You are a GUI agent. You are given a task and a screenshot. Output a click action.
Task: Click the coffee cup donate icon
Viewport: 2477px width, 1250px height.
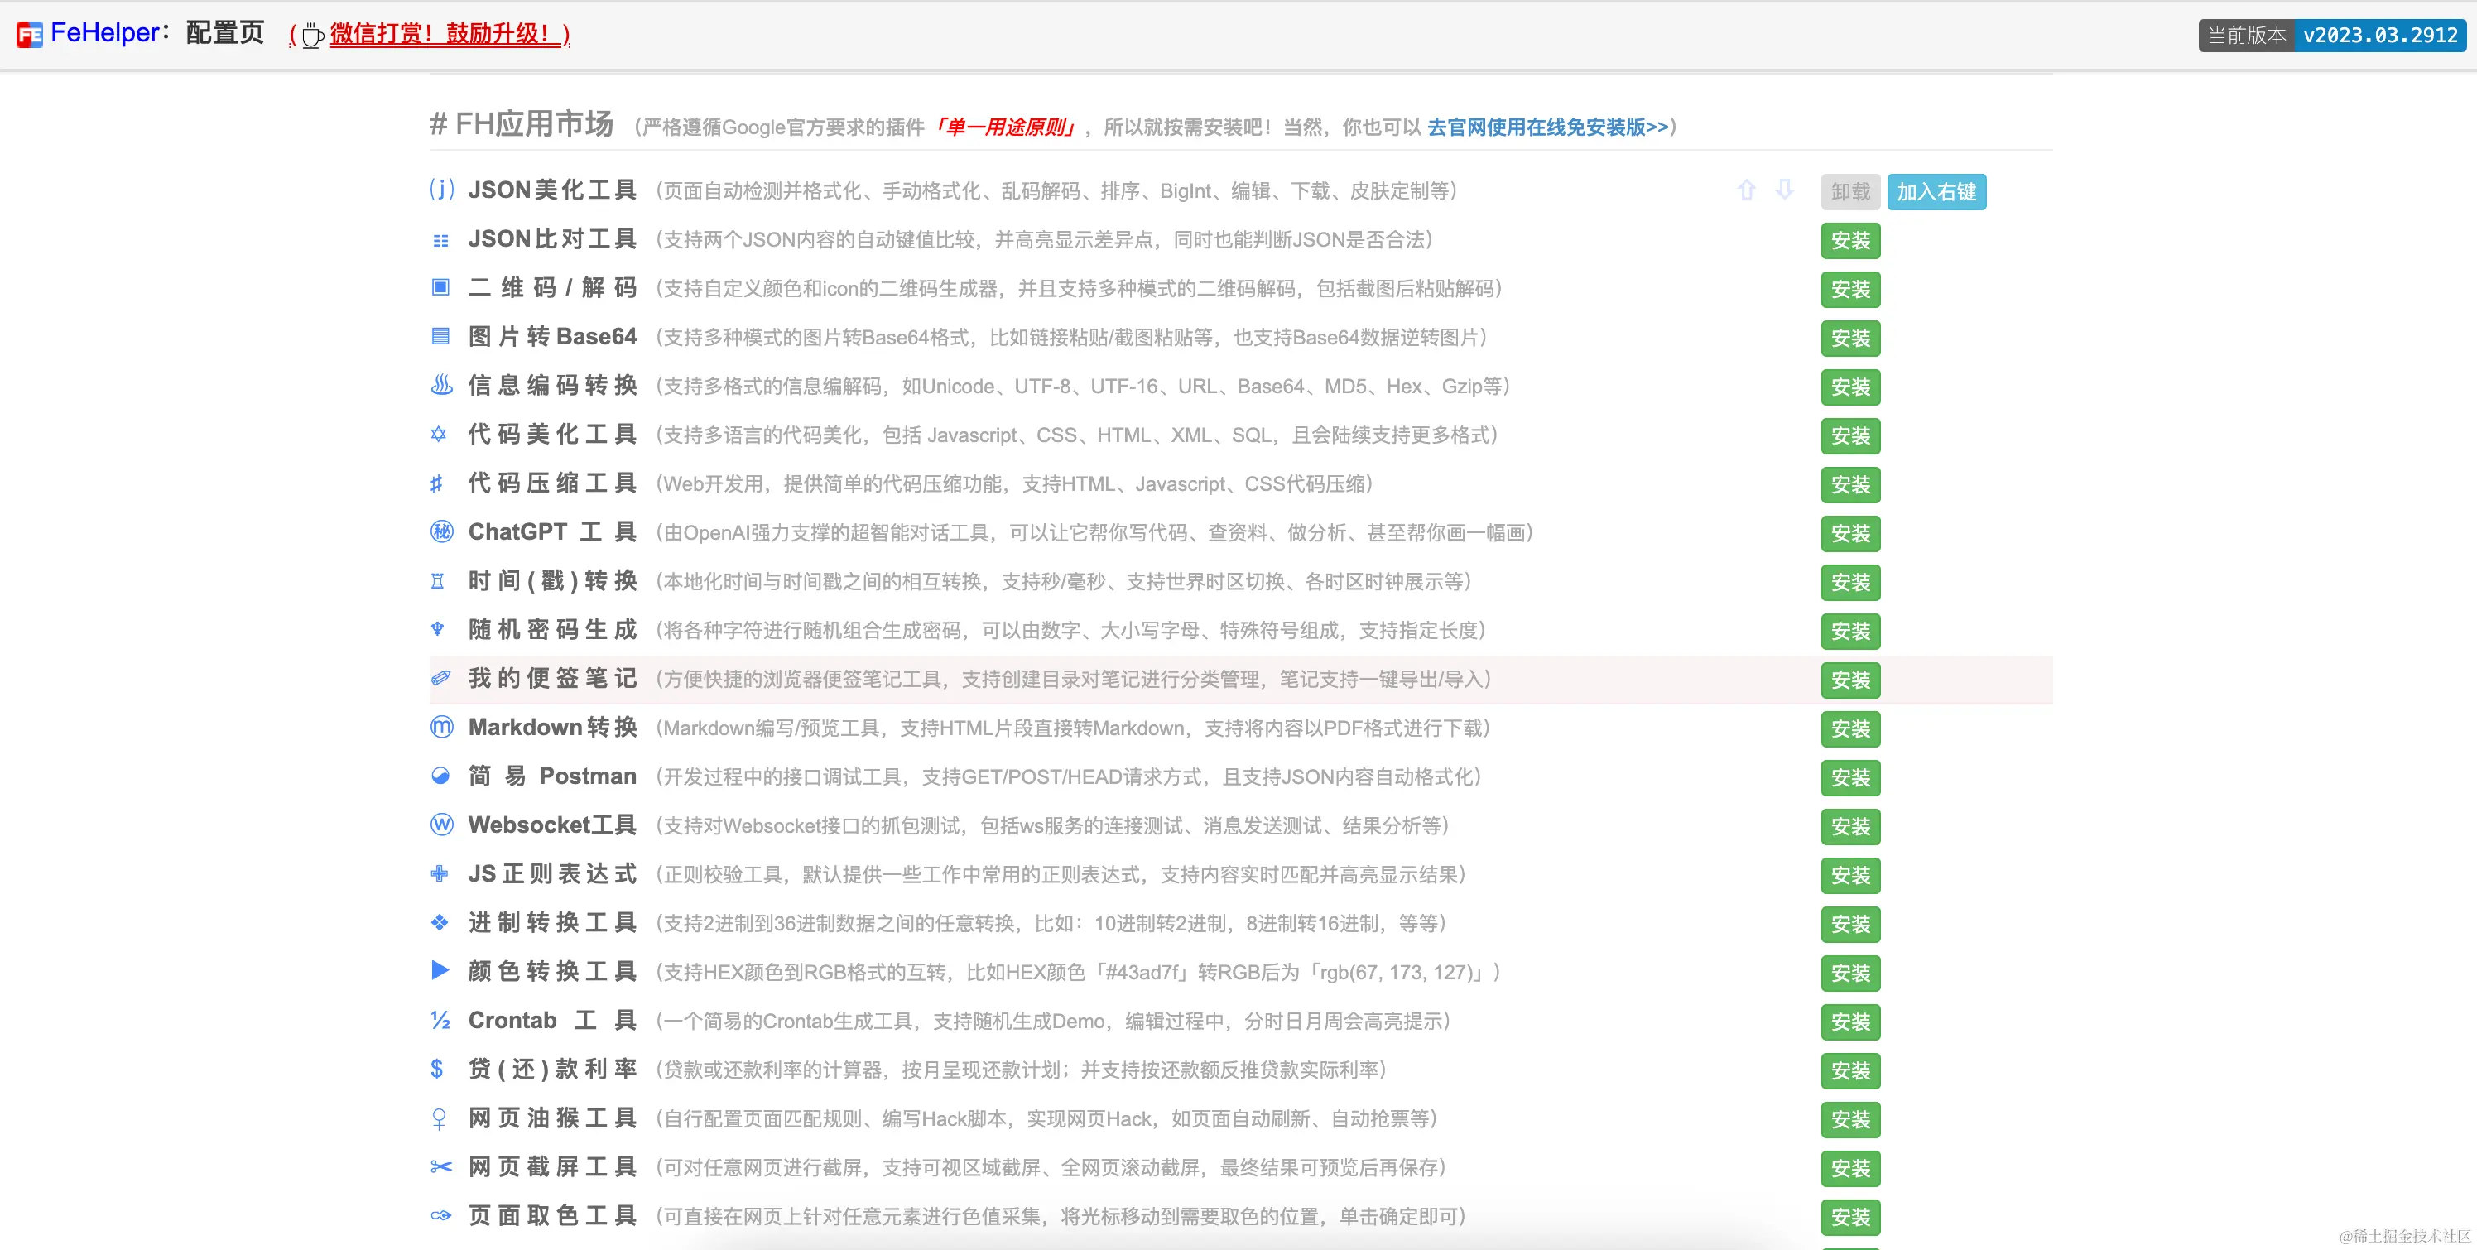point(311,36)
